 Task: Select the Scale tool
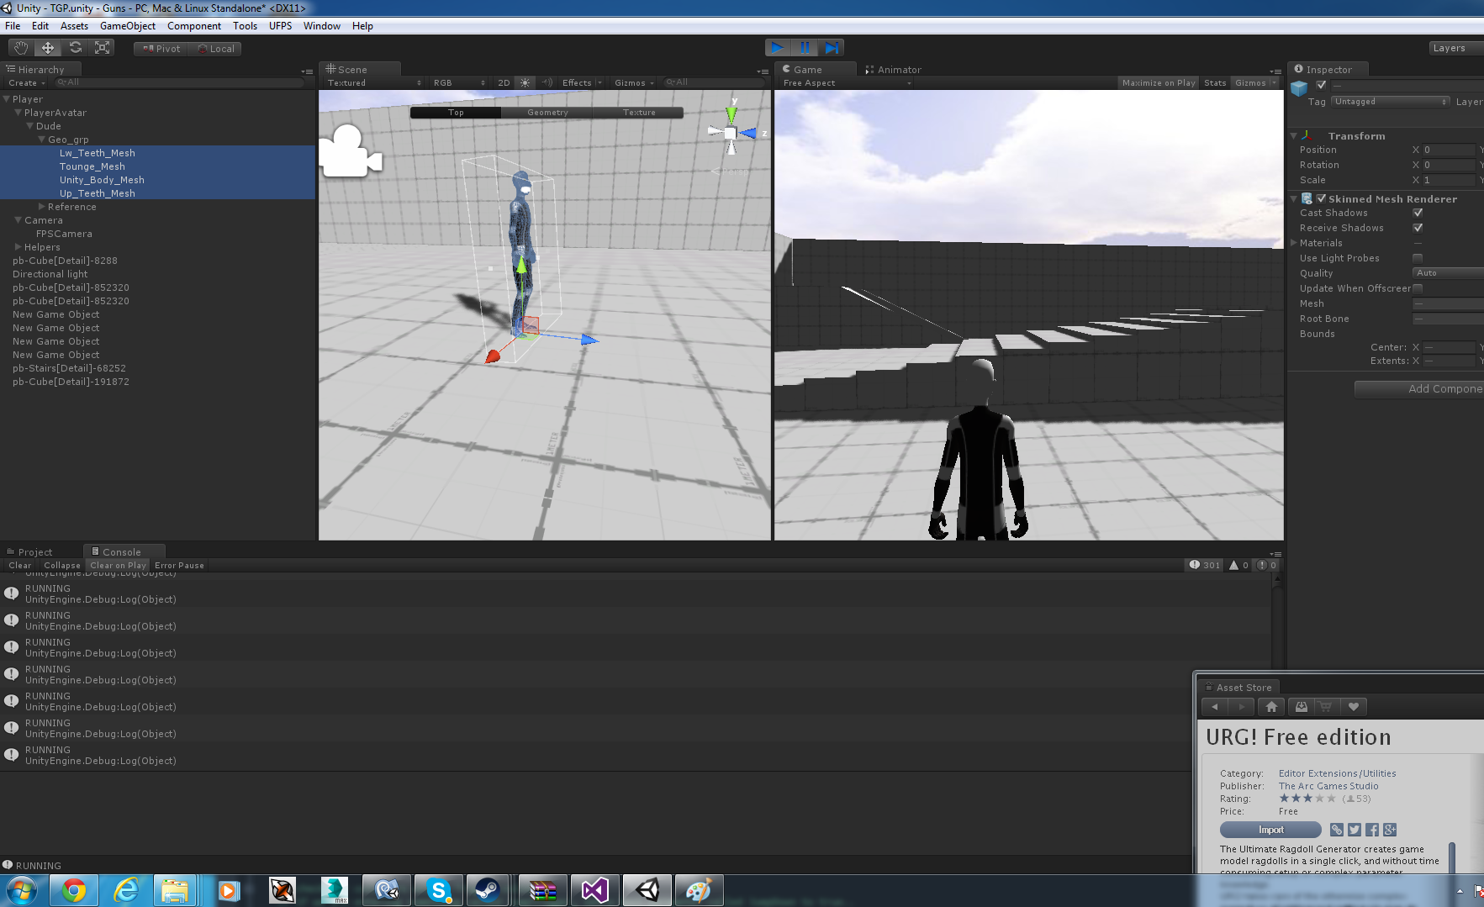click(x=102, y=48)
